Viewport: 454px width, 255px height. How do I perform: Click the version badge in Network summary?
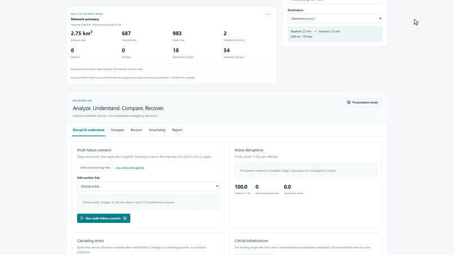pos(269,14)
